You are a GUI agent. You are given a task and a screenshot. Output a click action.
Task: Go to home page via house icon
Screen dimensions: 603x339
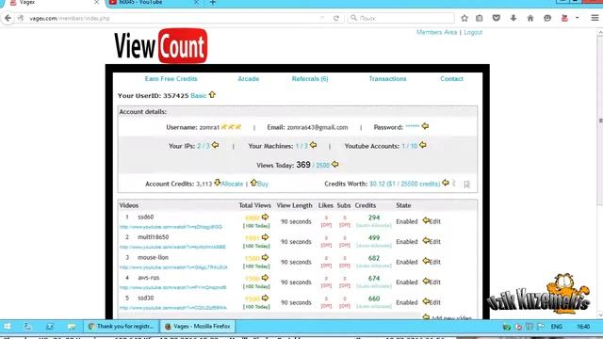coord(530,18)
